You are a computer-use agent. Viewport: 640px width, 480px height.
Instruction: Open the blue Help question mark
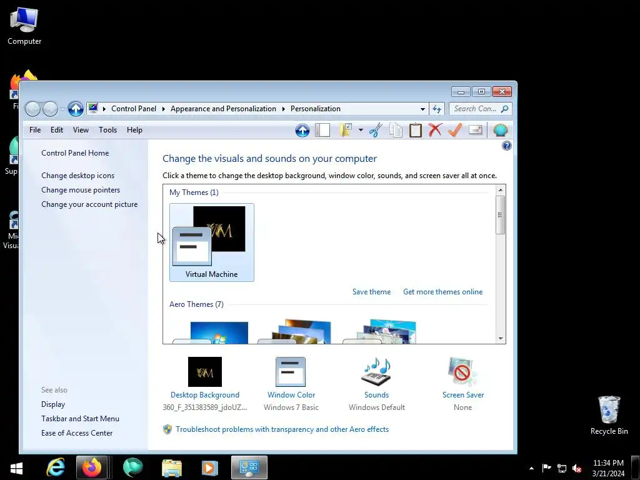506,146
